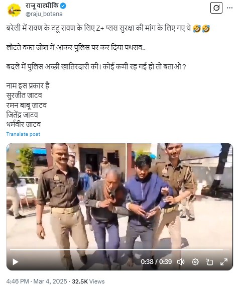Click the 4:46 PM timestamp link
The image size is (238, 287).
point(18,281)
